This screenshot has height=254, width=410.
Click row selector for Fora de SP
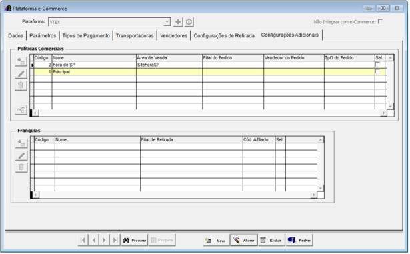[x=32, y=65]
